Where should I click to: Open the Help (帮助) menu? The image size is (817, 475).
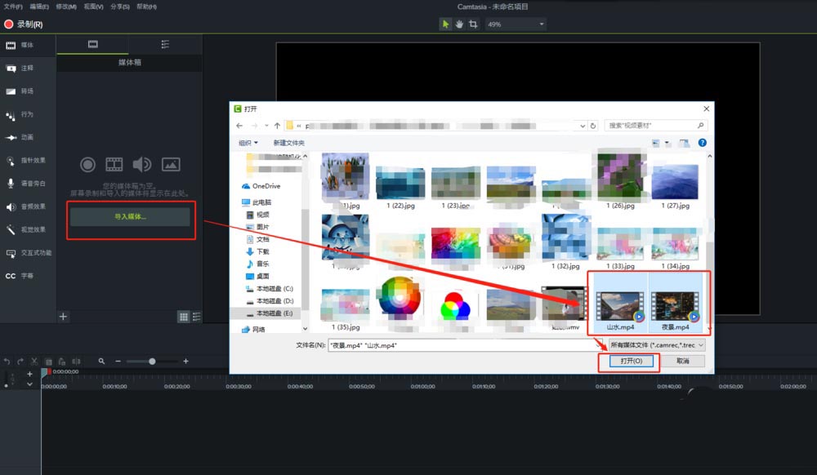[146, 7]
